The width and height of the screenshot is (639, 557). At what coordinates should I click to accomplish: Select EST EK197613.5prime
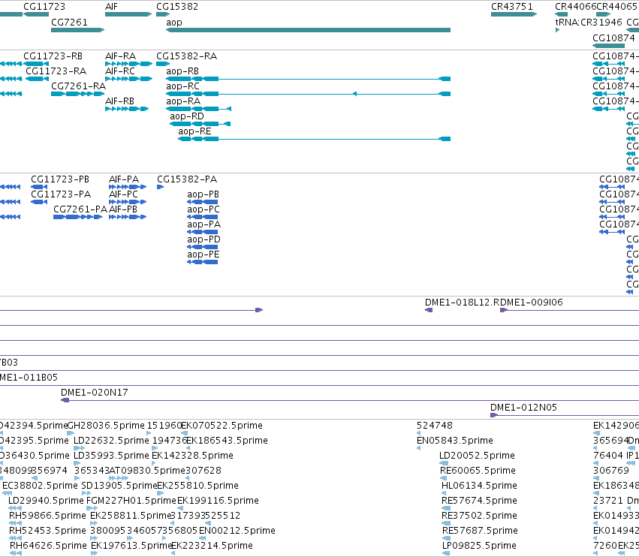pyautogui.click(x=94, y=553)
